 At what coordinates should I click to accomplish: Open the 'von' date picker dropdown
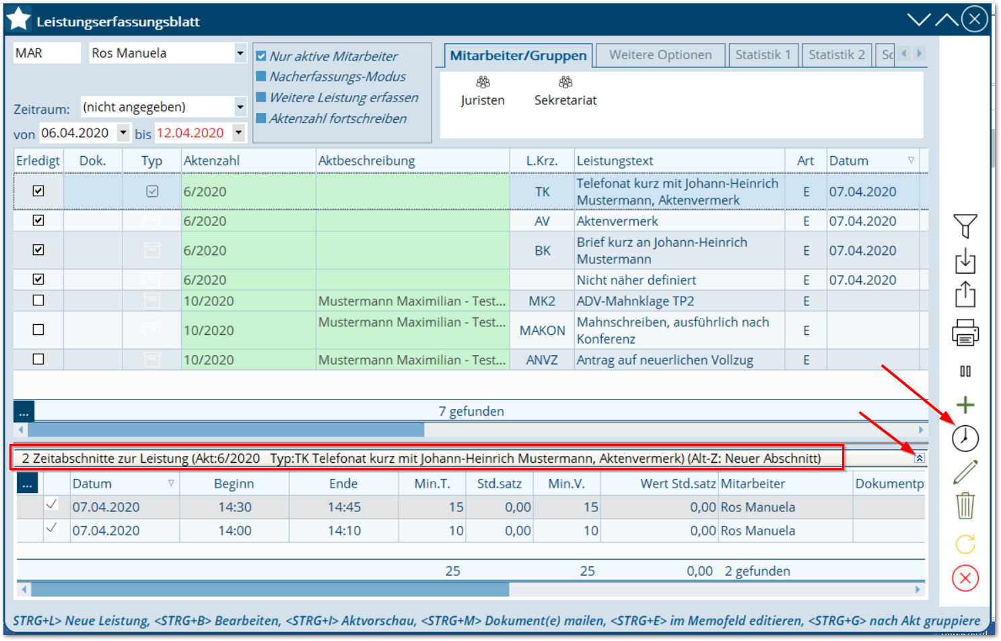click(x=123, y=133)
